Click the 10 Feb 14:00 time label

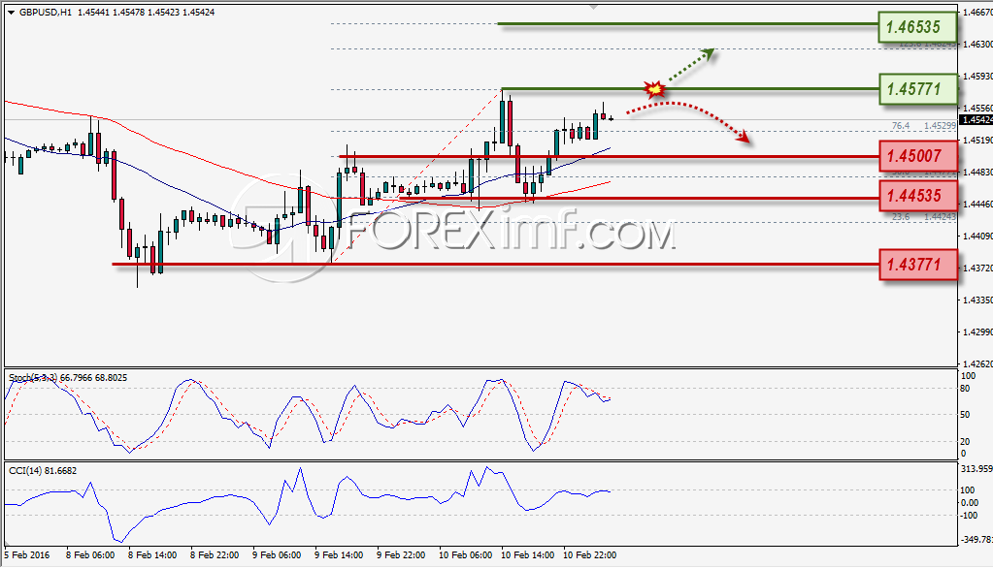click(527, 554)
